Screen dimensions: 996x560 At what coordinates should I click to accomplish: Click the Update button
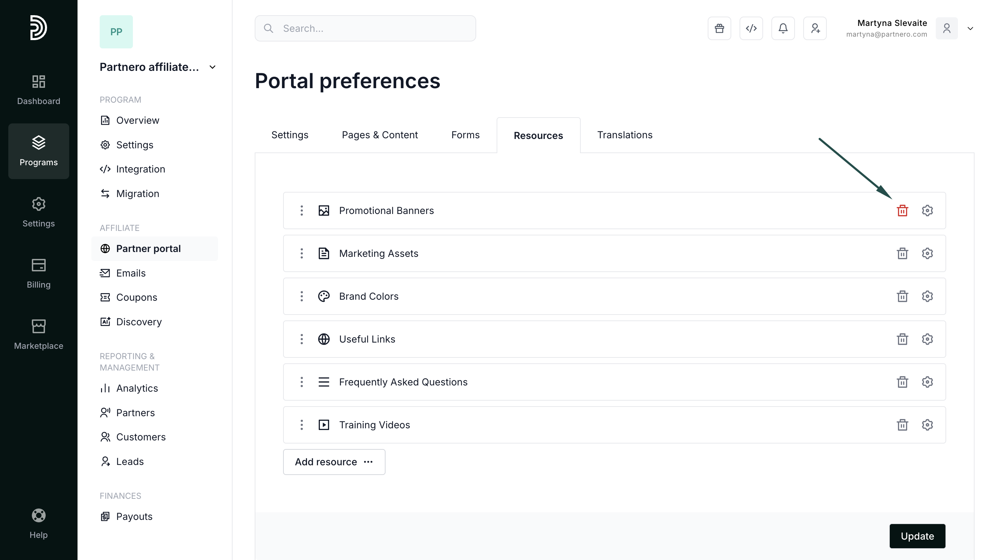(917, 536)
